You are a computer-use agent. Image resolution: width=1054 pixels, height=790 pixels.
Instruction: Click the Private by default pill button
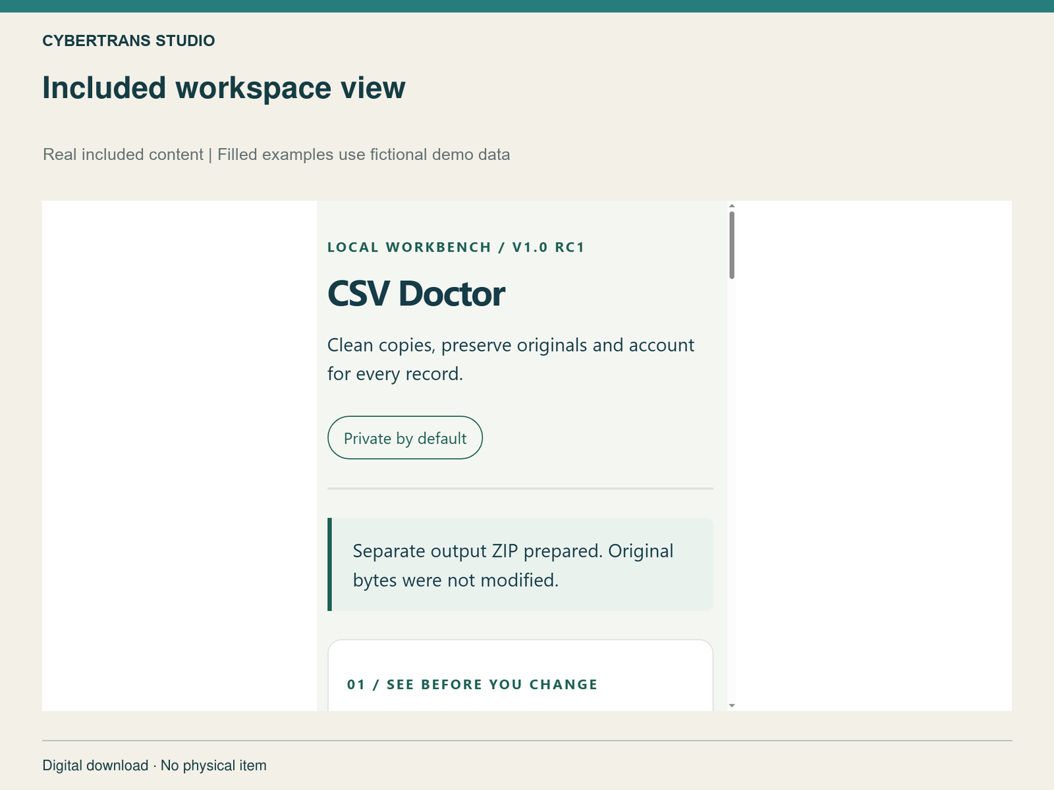pos(405,438)
